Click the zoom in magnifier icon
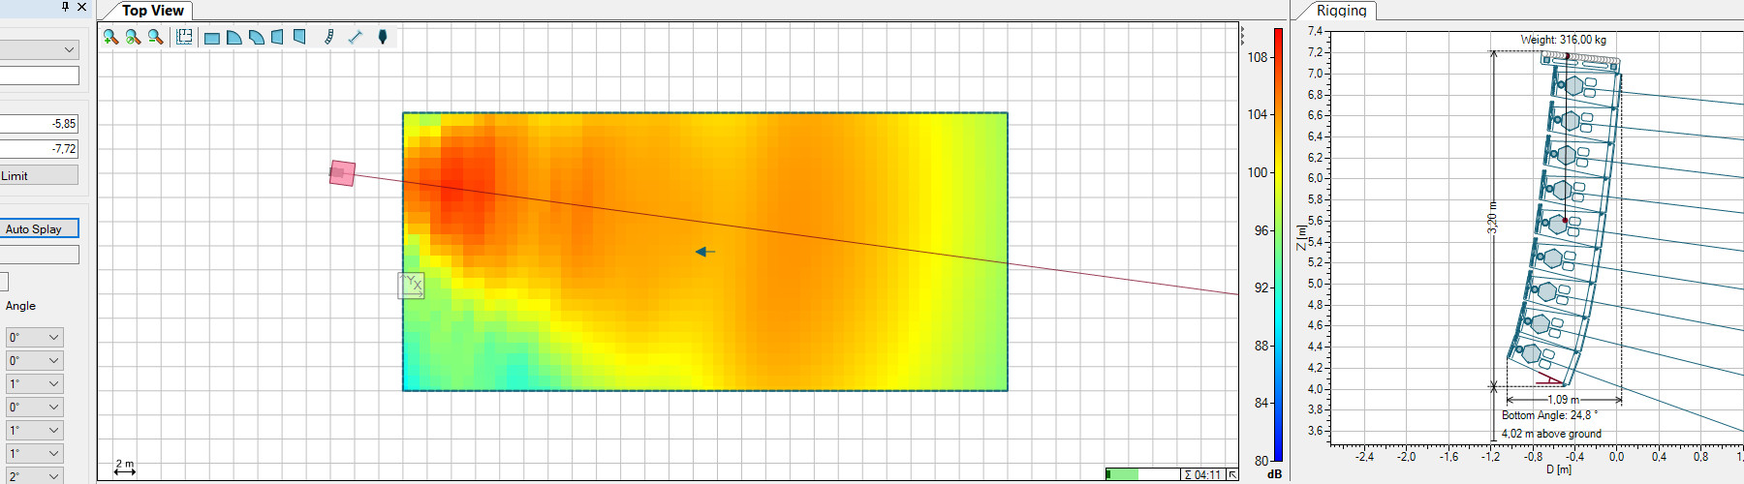 110,37
